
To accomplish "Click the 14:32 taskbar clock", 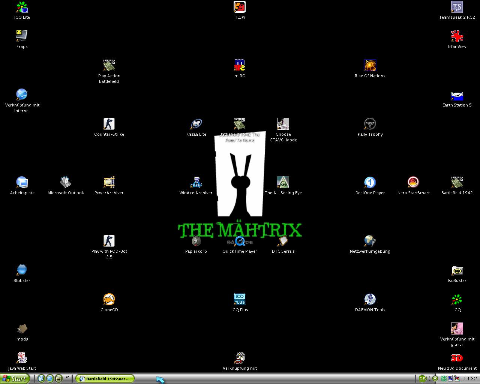I will tap(470, 379).
